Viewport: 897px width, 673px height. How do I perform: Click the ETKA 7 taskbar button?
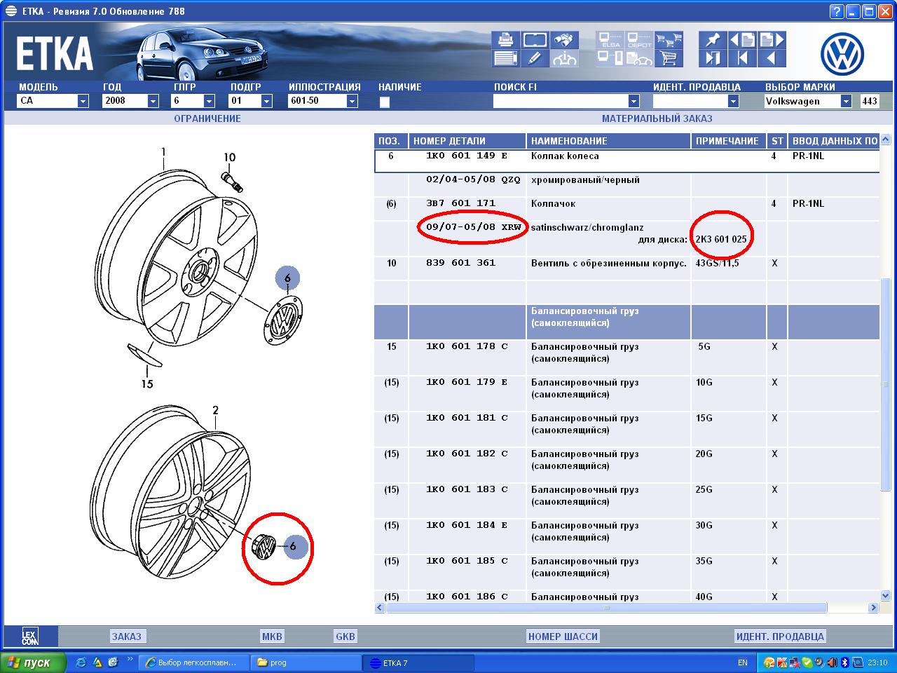click(x=418, y=662)
